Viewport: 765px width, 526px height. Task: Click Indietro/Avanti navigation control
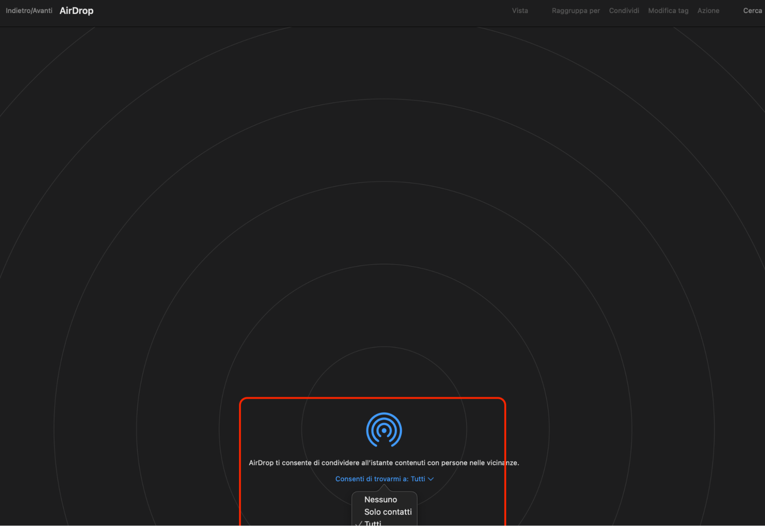coord(29,11)
